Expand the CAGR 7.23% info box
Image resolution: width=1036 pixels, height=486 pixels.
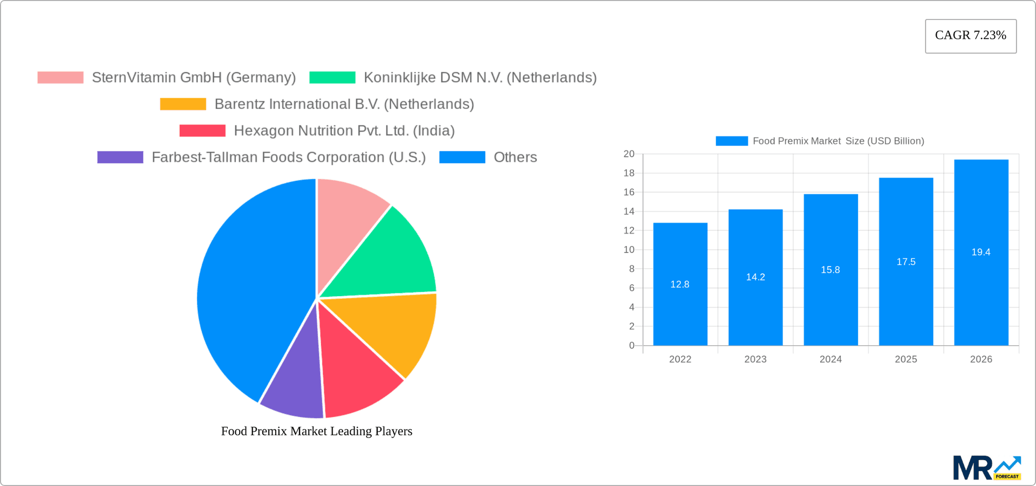click(971, 36)
